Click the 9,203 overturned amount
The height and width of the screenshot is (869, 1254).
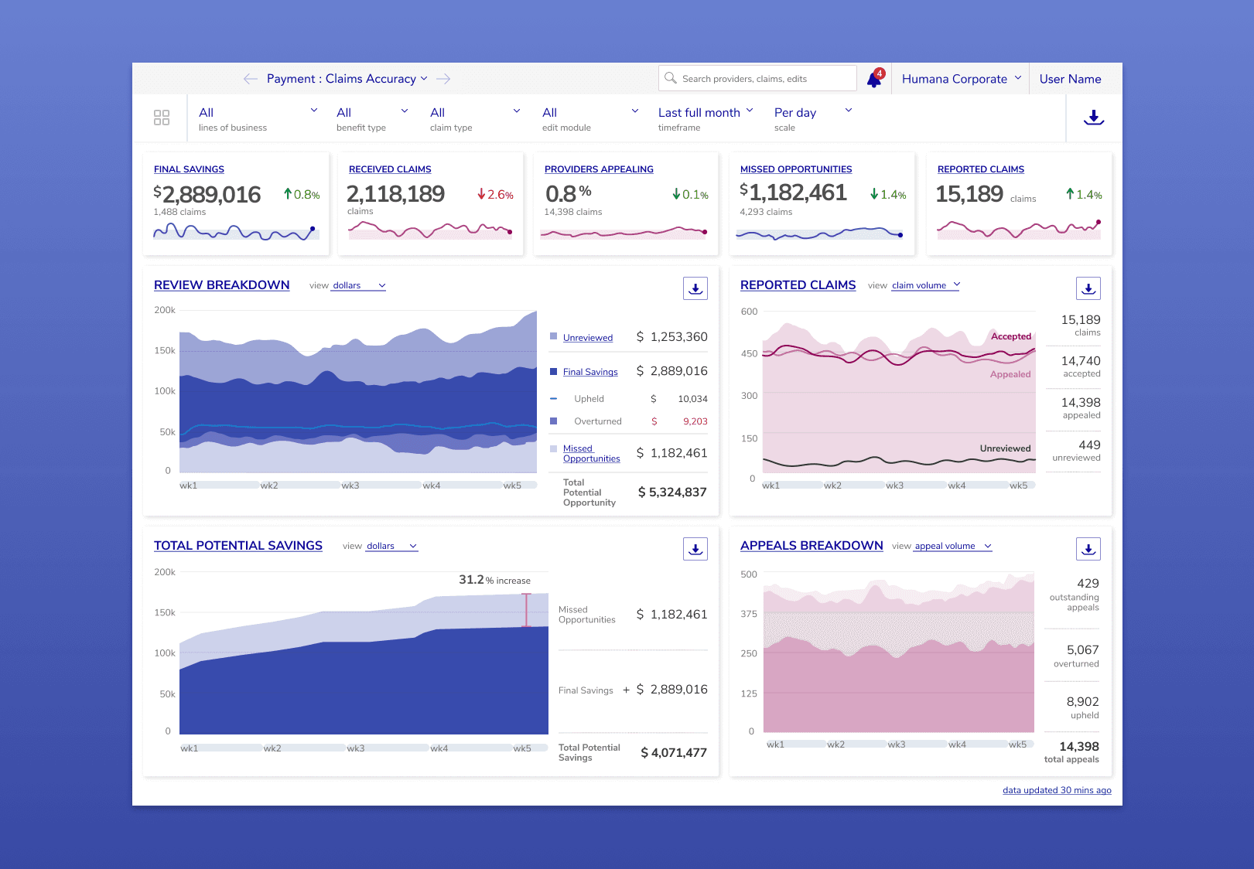pyautogui.click(x=695, y=421)
